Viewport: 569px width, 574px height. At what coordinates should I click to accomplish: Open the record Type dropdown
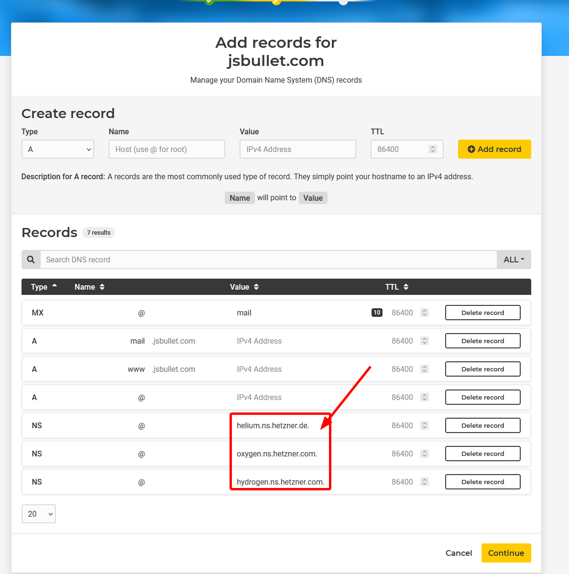click(58, 149)
